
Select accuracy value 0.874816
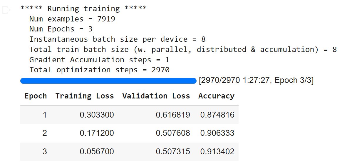point(217,115)
